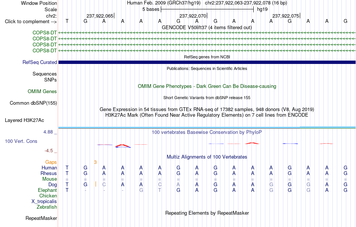Click the topmost COPS8-DT transcript label
This screenshot has height=227, width=356.
(x=45, y=33)
